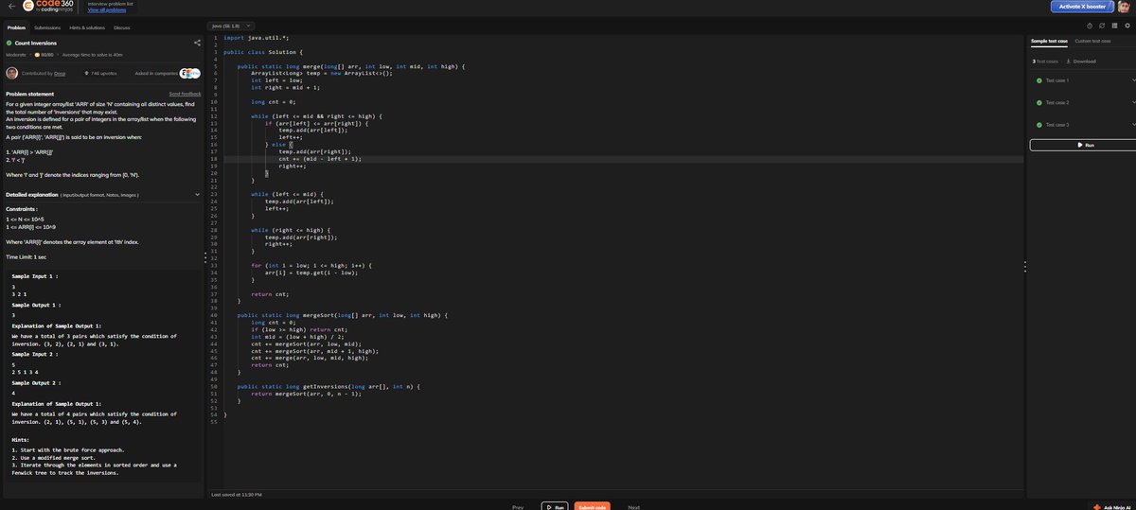This screenshot has height=510, width=1136.
Task: Run tests from the test case panel
Action: 1085,145
